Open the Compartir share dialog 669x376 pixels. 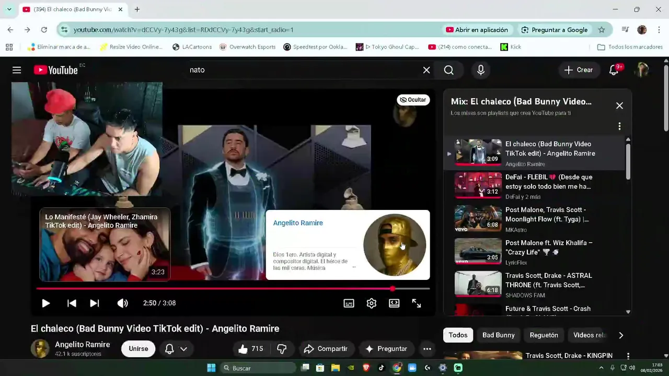coord(326,349)
